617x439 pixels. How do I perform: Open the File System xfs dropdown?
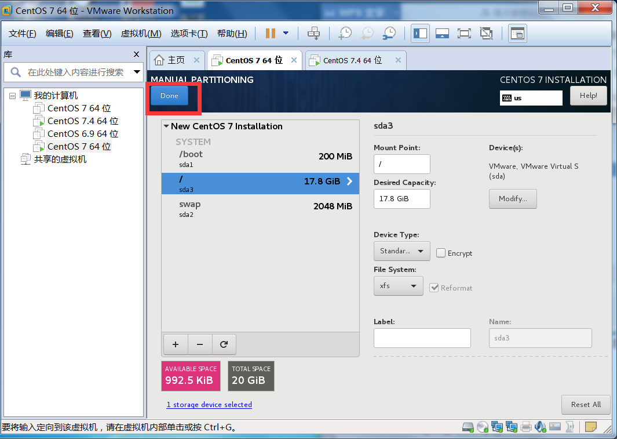[x=398, y=286]
